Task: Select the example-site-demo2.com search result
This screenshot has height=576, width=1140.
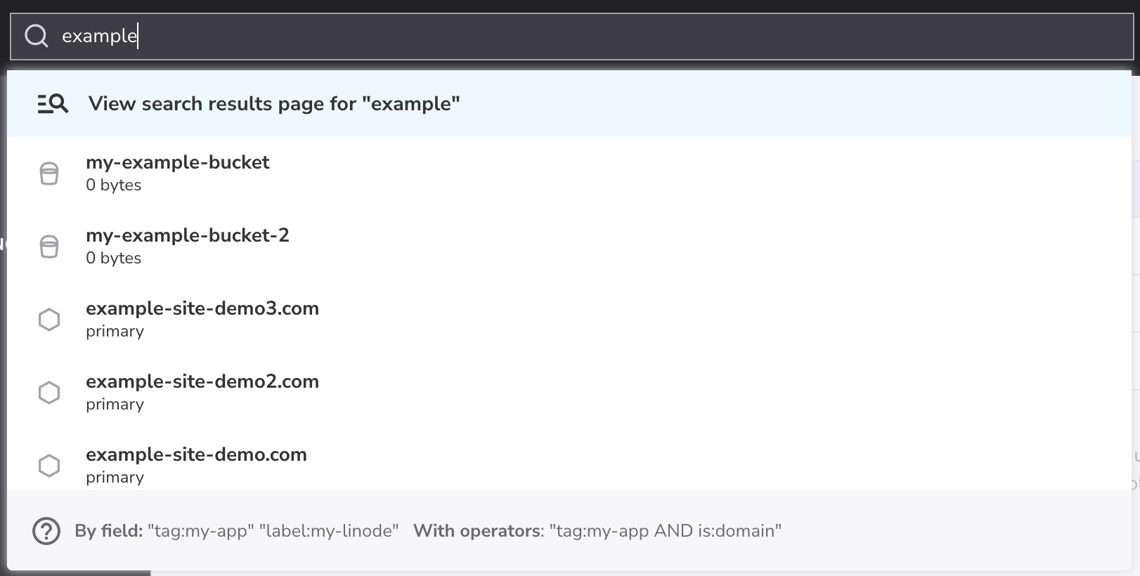Action: pos(202,382)
